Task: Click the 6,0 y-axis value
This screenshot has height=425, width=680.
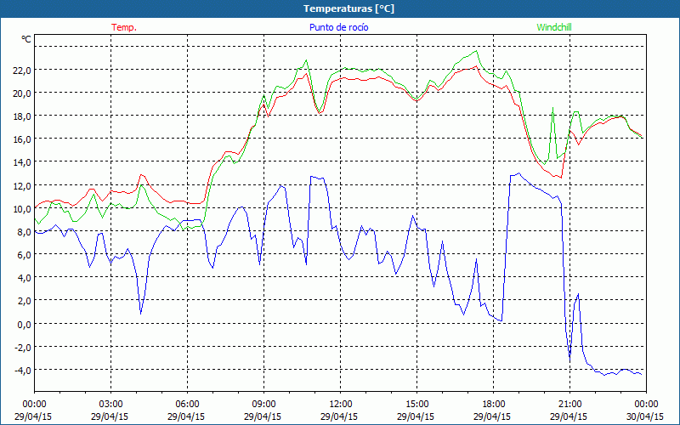Action: 25,255
